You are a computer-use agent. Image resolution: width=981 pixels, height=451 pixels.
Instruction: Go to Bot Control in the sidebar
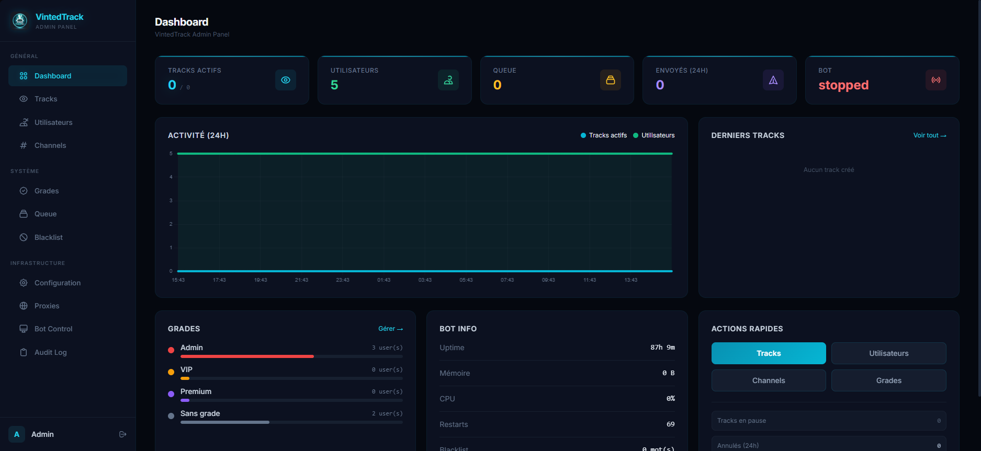click(x=53, y=329)
